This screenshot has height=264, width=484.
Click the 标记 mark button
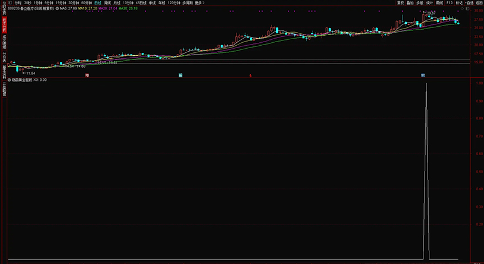(x=459, y=3)
